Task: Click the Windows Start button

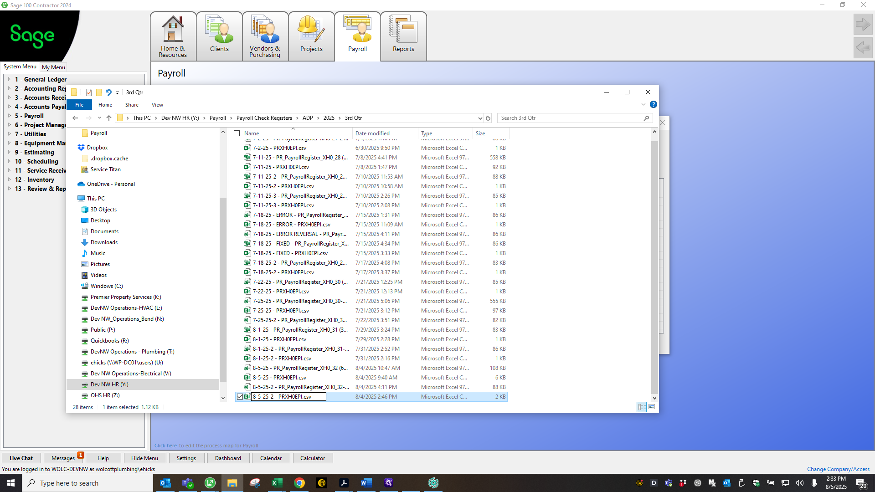Action: (x=11, y=483)
